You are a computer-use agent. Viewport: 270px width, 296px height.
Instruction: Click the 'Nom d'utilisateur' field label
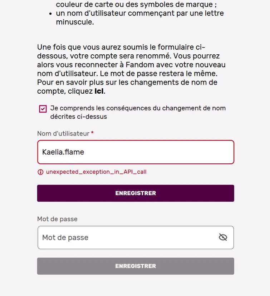(x=63, y=134)
